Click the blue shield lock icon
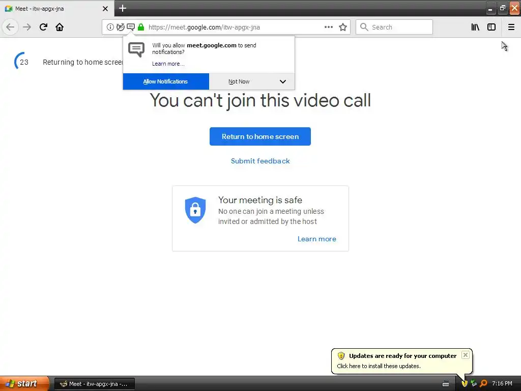 point(195,210)
